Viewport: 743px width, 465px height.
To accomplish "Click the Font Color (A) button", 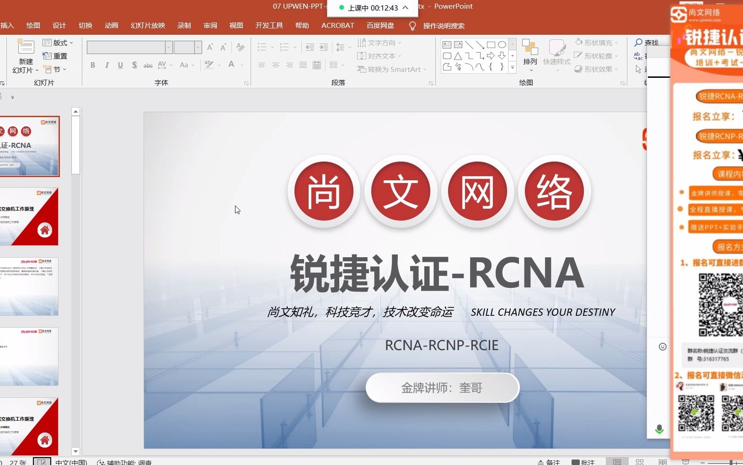I will coord(231,65).
